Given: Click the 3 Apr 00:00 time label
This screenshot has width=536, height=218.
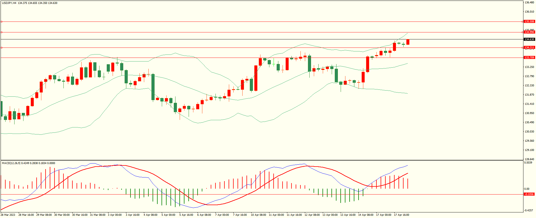Looking at the screenshot, I should [115, 215].
